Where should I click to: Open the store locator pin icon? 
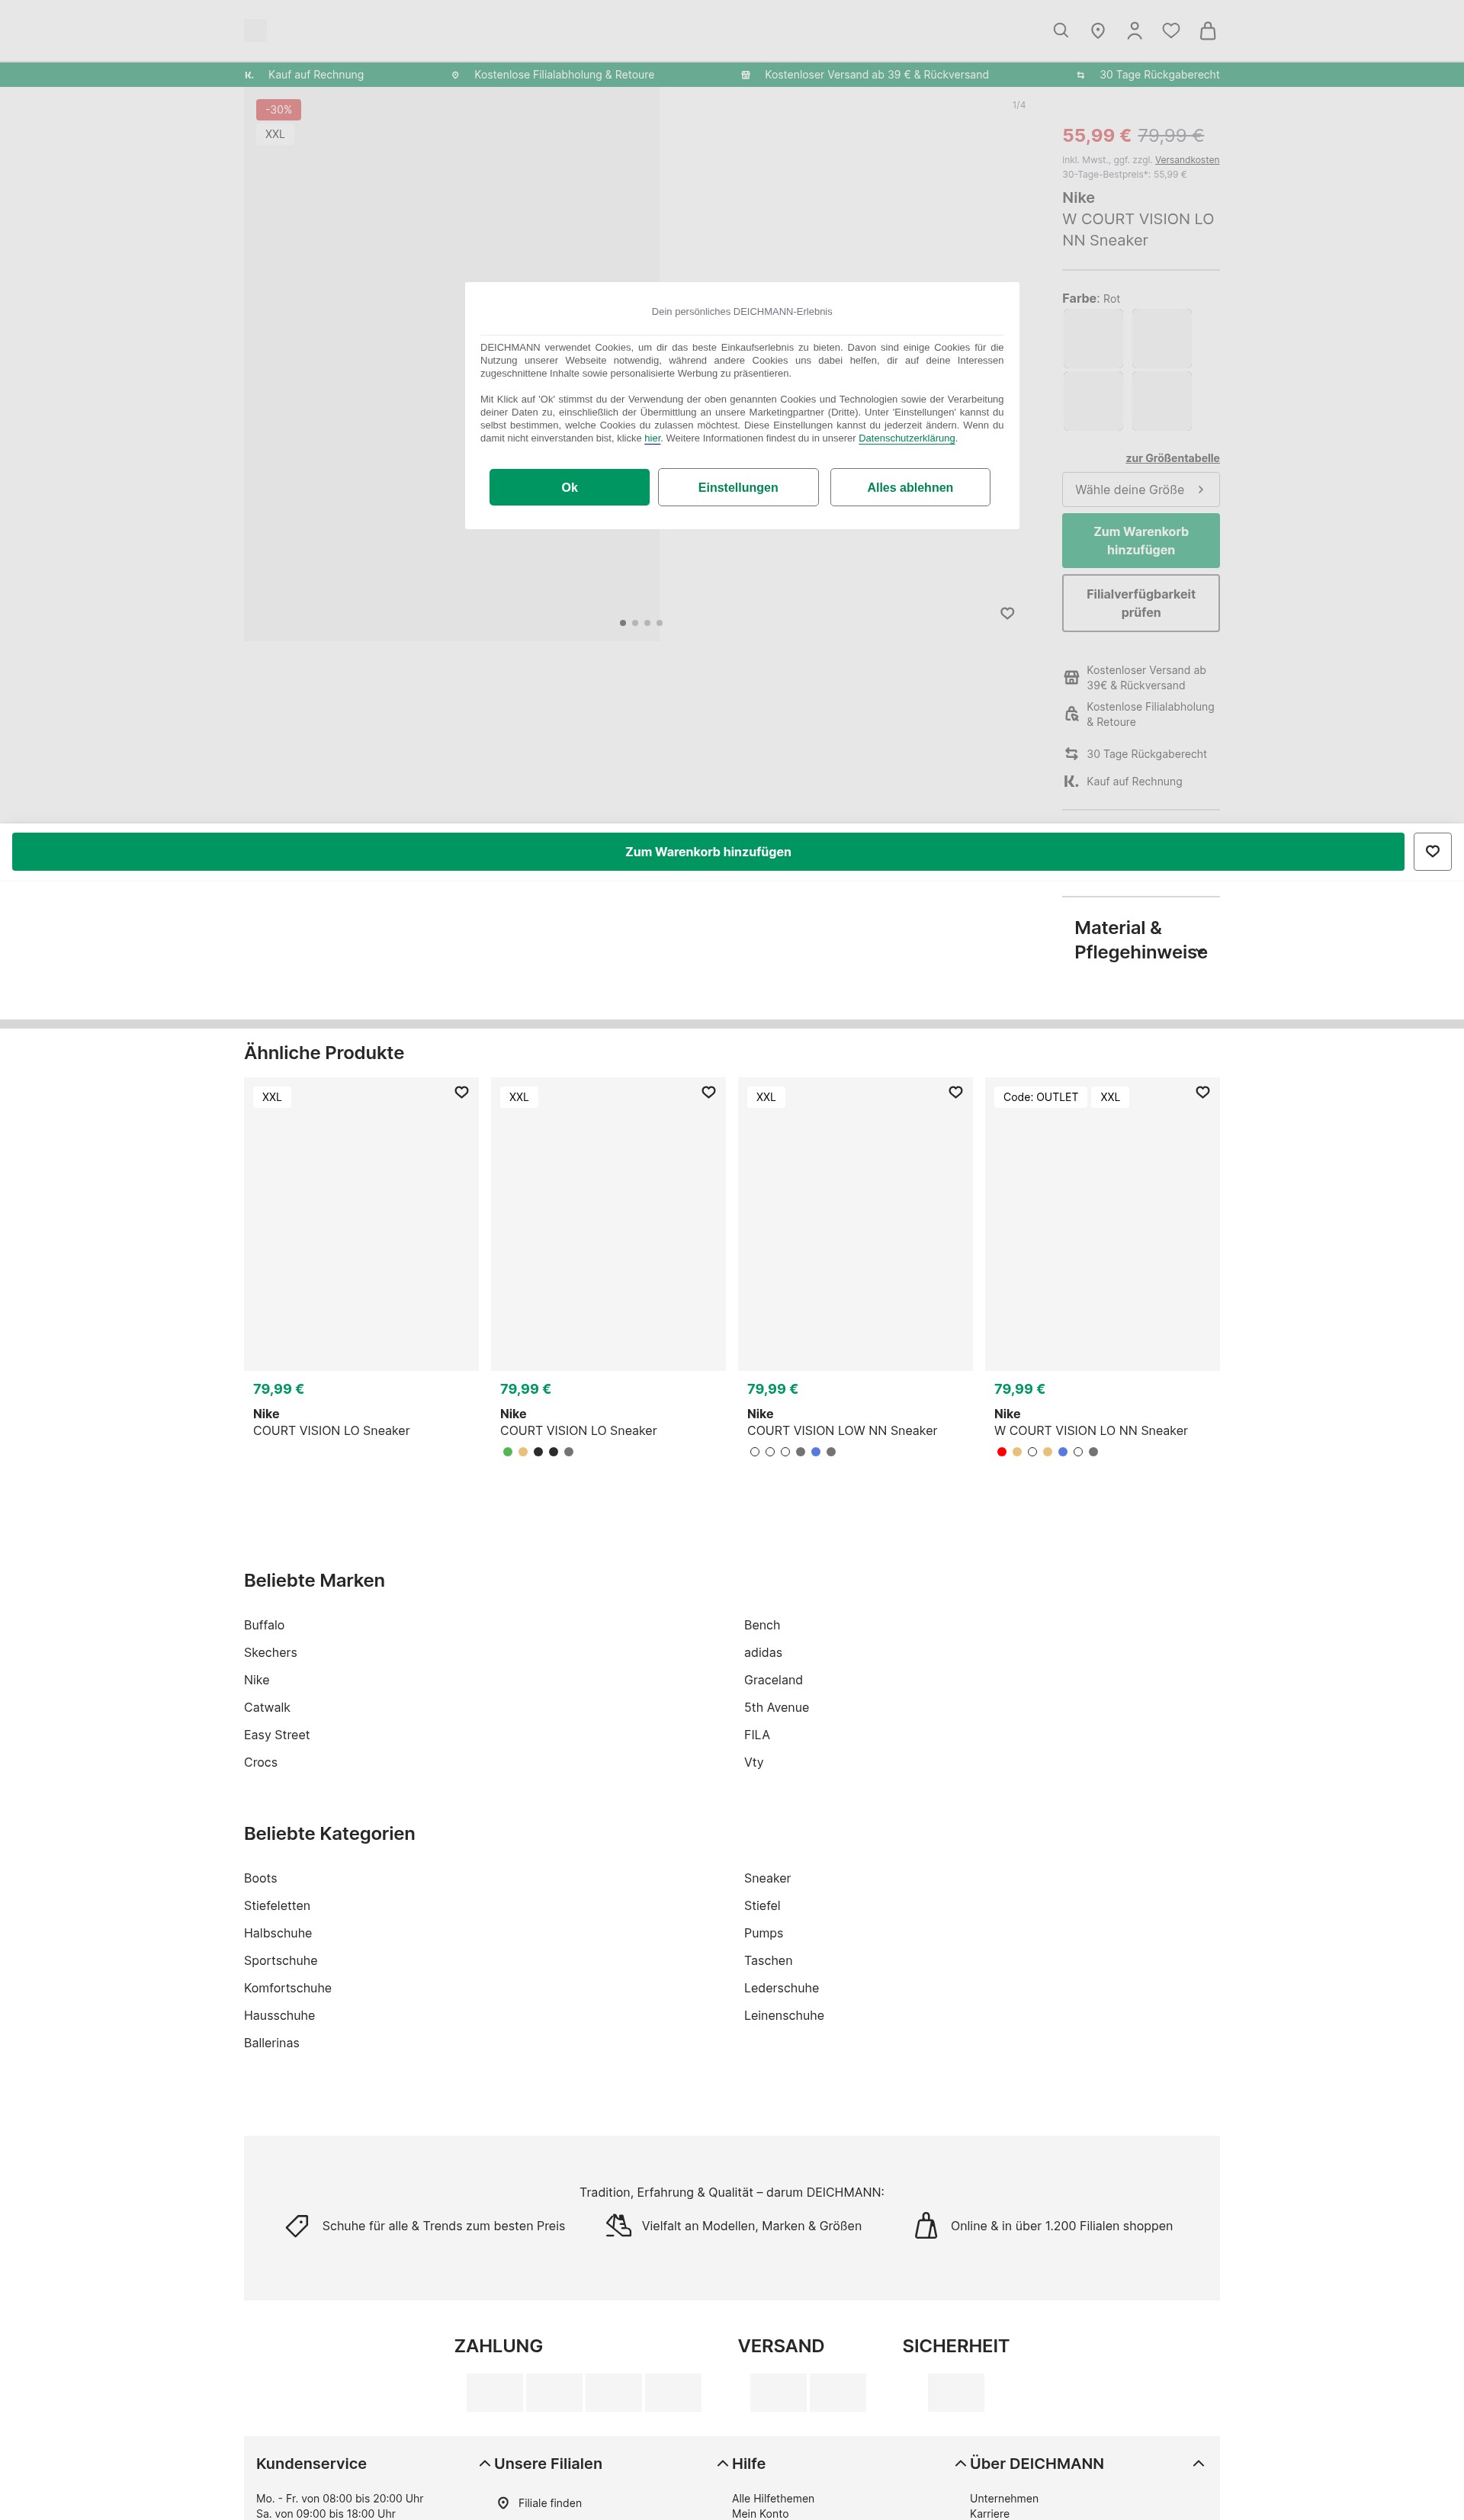pyautogui.click(x=1098, y=31)
